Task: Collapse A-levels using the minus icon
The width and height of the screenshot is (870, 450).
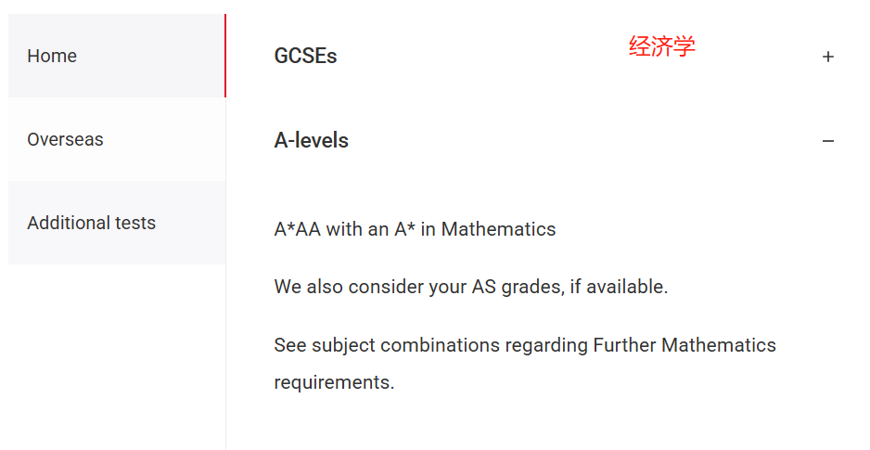Action: point(828,141)
